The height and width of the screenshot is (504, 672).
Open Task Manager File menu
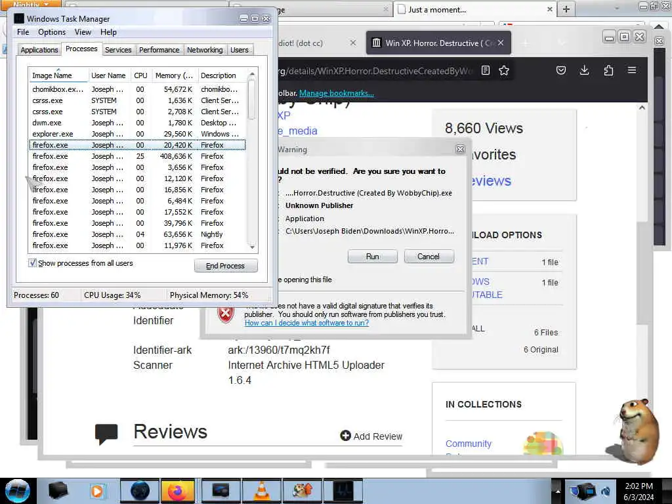(x=23, y=32)
